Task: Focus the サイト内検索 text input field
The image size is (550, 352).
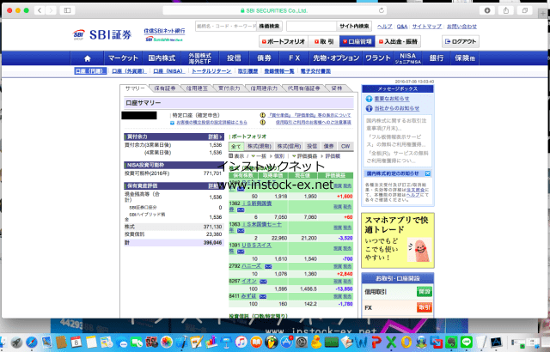Action: [311, 27]
